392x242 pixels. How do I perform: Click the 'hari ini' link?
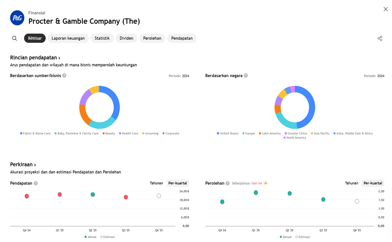256,183
